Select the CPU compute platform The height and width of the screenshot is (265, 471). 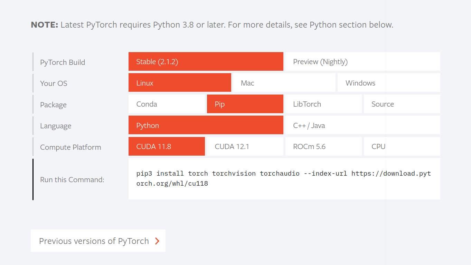coord(402,146)
